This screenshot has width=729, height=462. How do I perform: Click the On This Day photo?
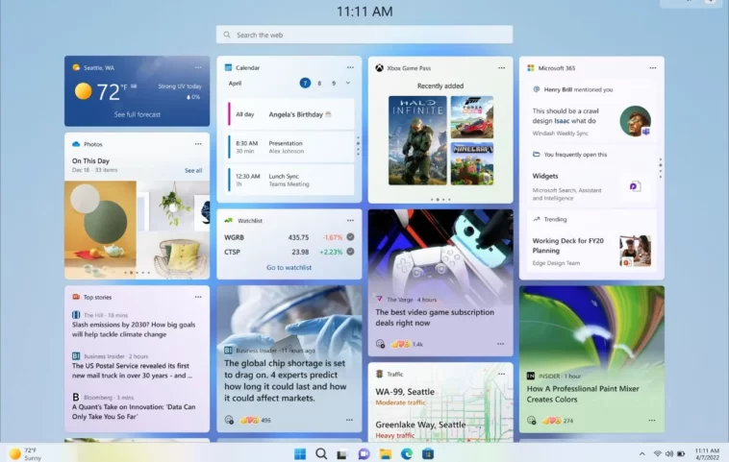tap(137, 230)
